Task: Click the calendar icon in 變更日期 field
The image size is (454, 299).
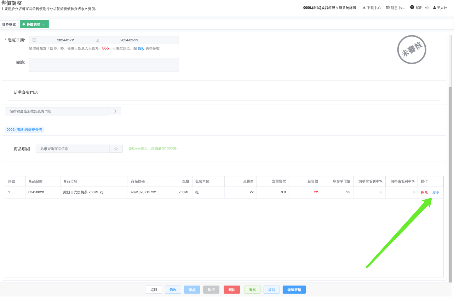Action: pos(34,40)
